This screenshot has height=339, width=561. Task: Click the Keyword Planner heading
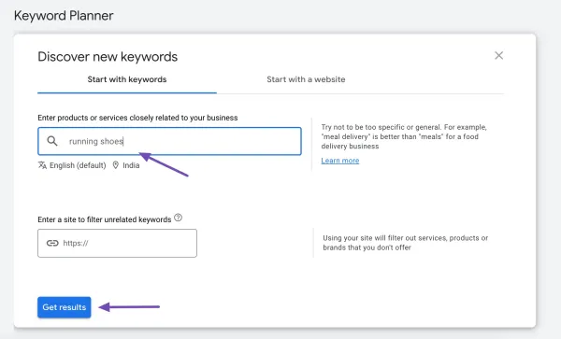64,16
